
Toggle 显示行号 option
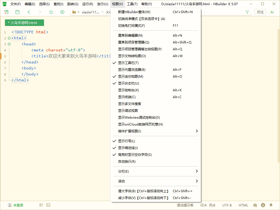point(155,141)
